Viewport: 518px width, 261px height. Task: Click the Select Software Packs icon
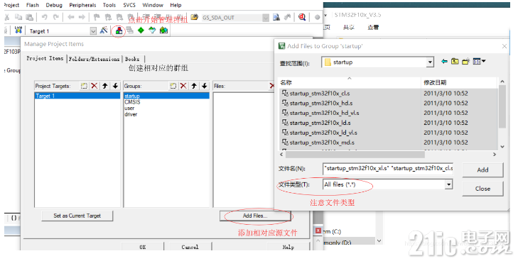[152, 30]
